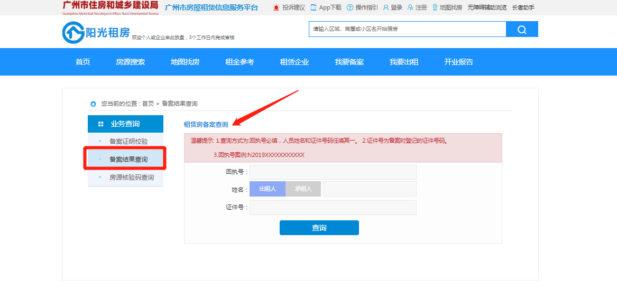Click 投诉建议 link text

[293, 7]
